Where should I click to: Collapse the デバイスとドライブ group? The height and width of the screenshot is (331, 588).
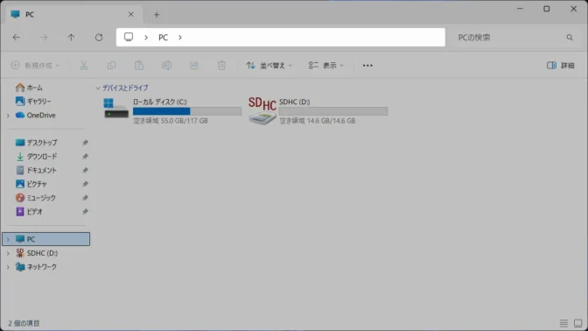click(98, 88)
